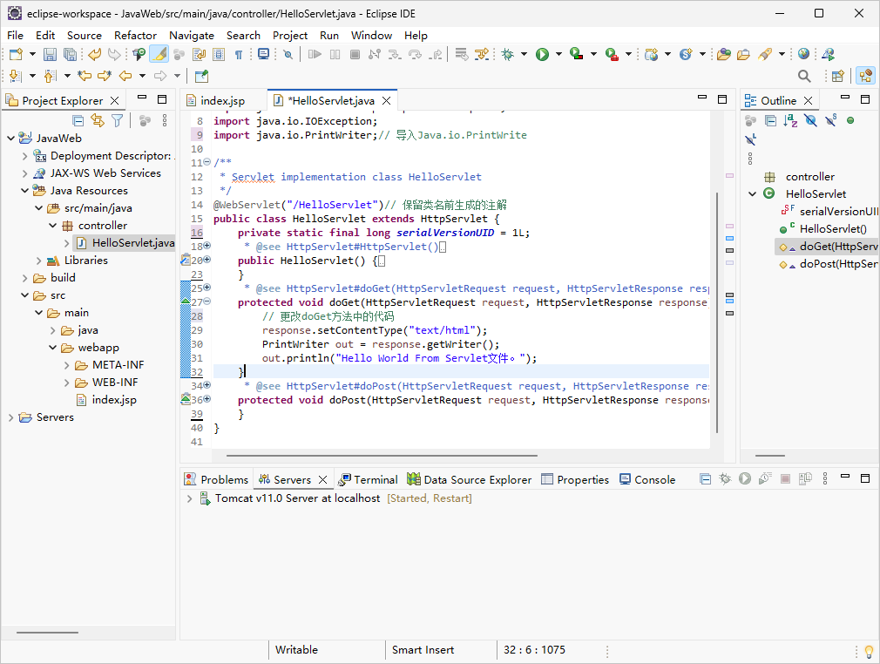Toggle Hide Fields in Outline
The image size is (880, 664).
coord(810,120)
